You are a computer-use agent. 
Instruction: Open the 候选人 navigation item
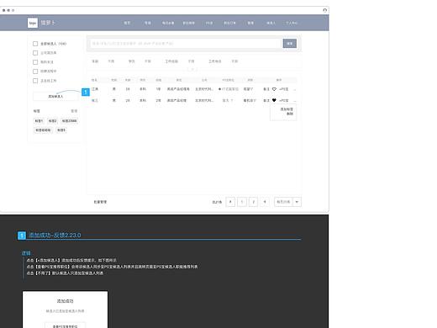pyautogui.click(x=271, y=23)
